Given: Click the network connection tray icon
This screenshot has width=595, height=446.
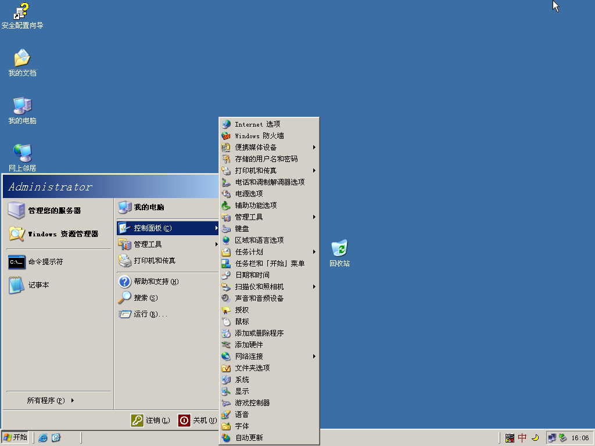Looking at the screenshot, I should [552, 438].
